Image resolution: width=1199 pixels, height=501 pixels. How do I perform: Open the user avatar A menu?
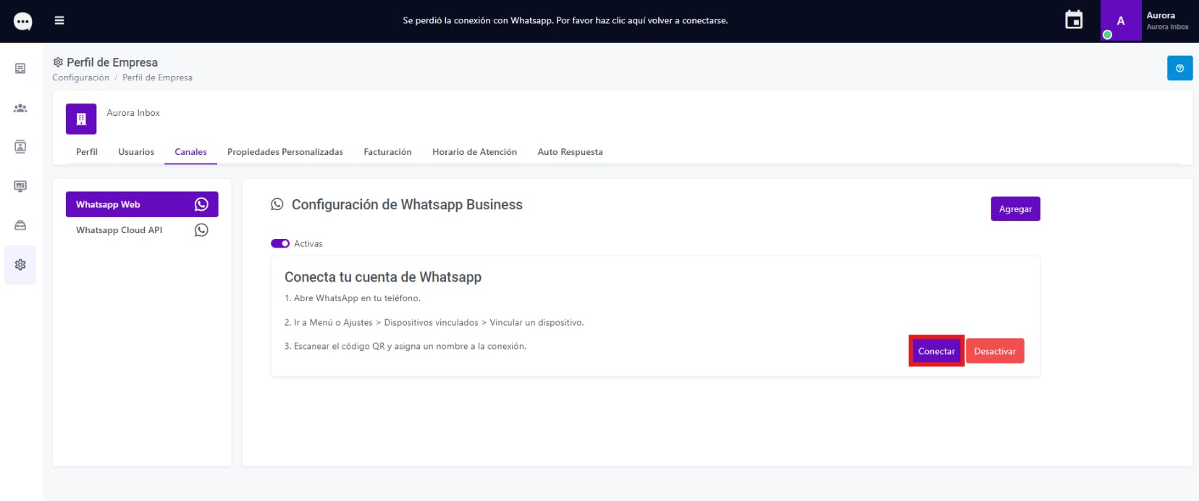click(x=1121, y=20)
